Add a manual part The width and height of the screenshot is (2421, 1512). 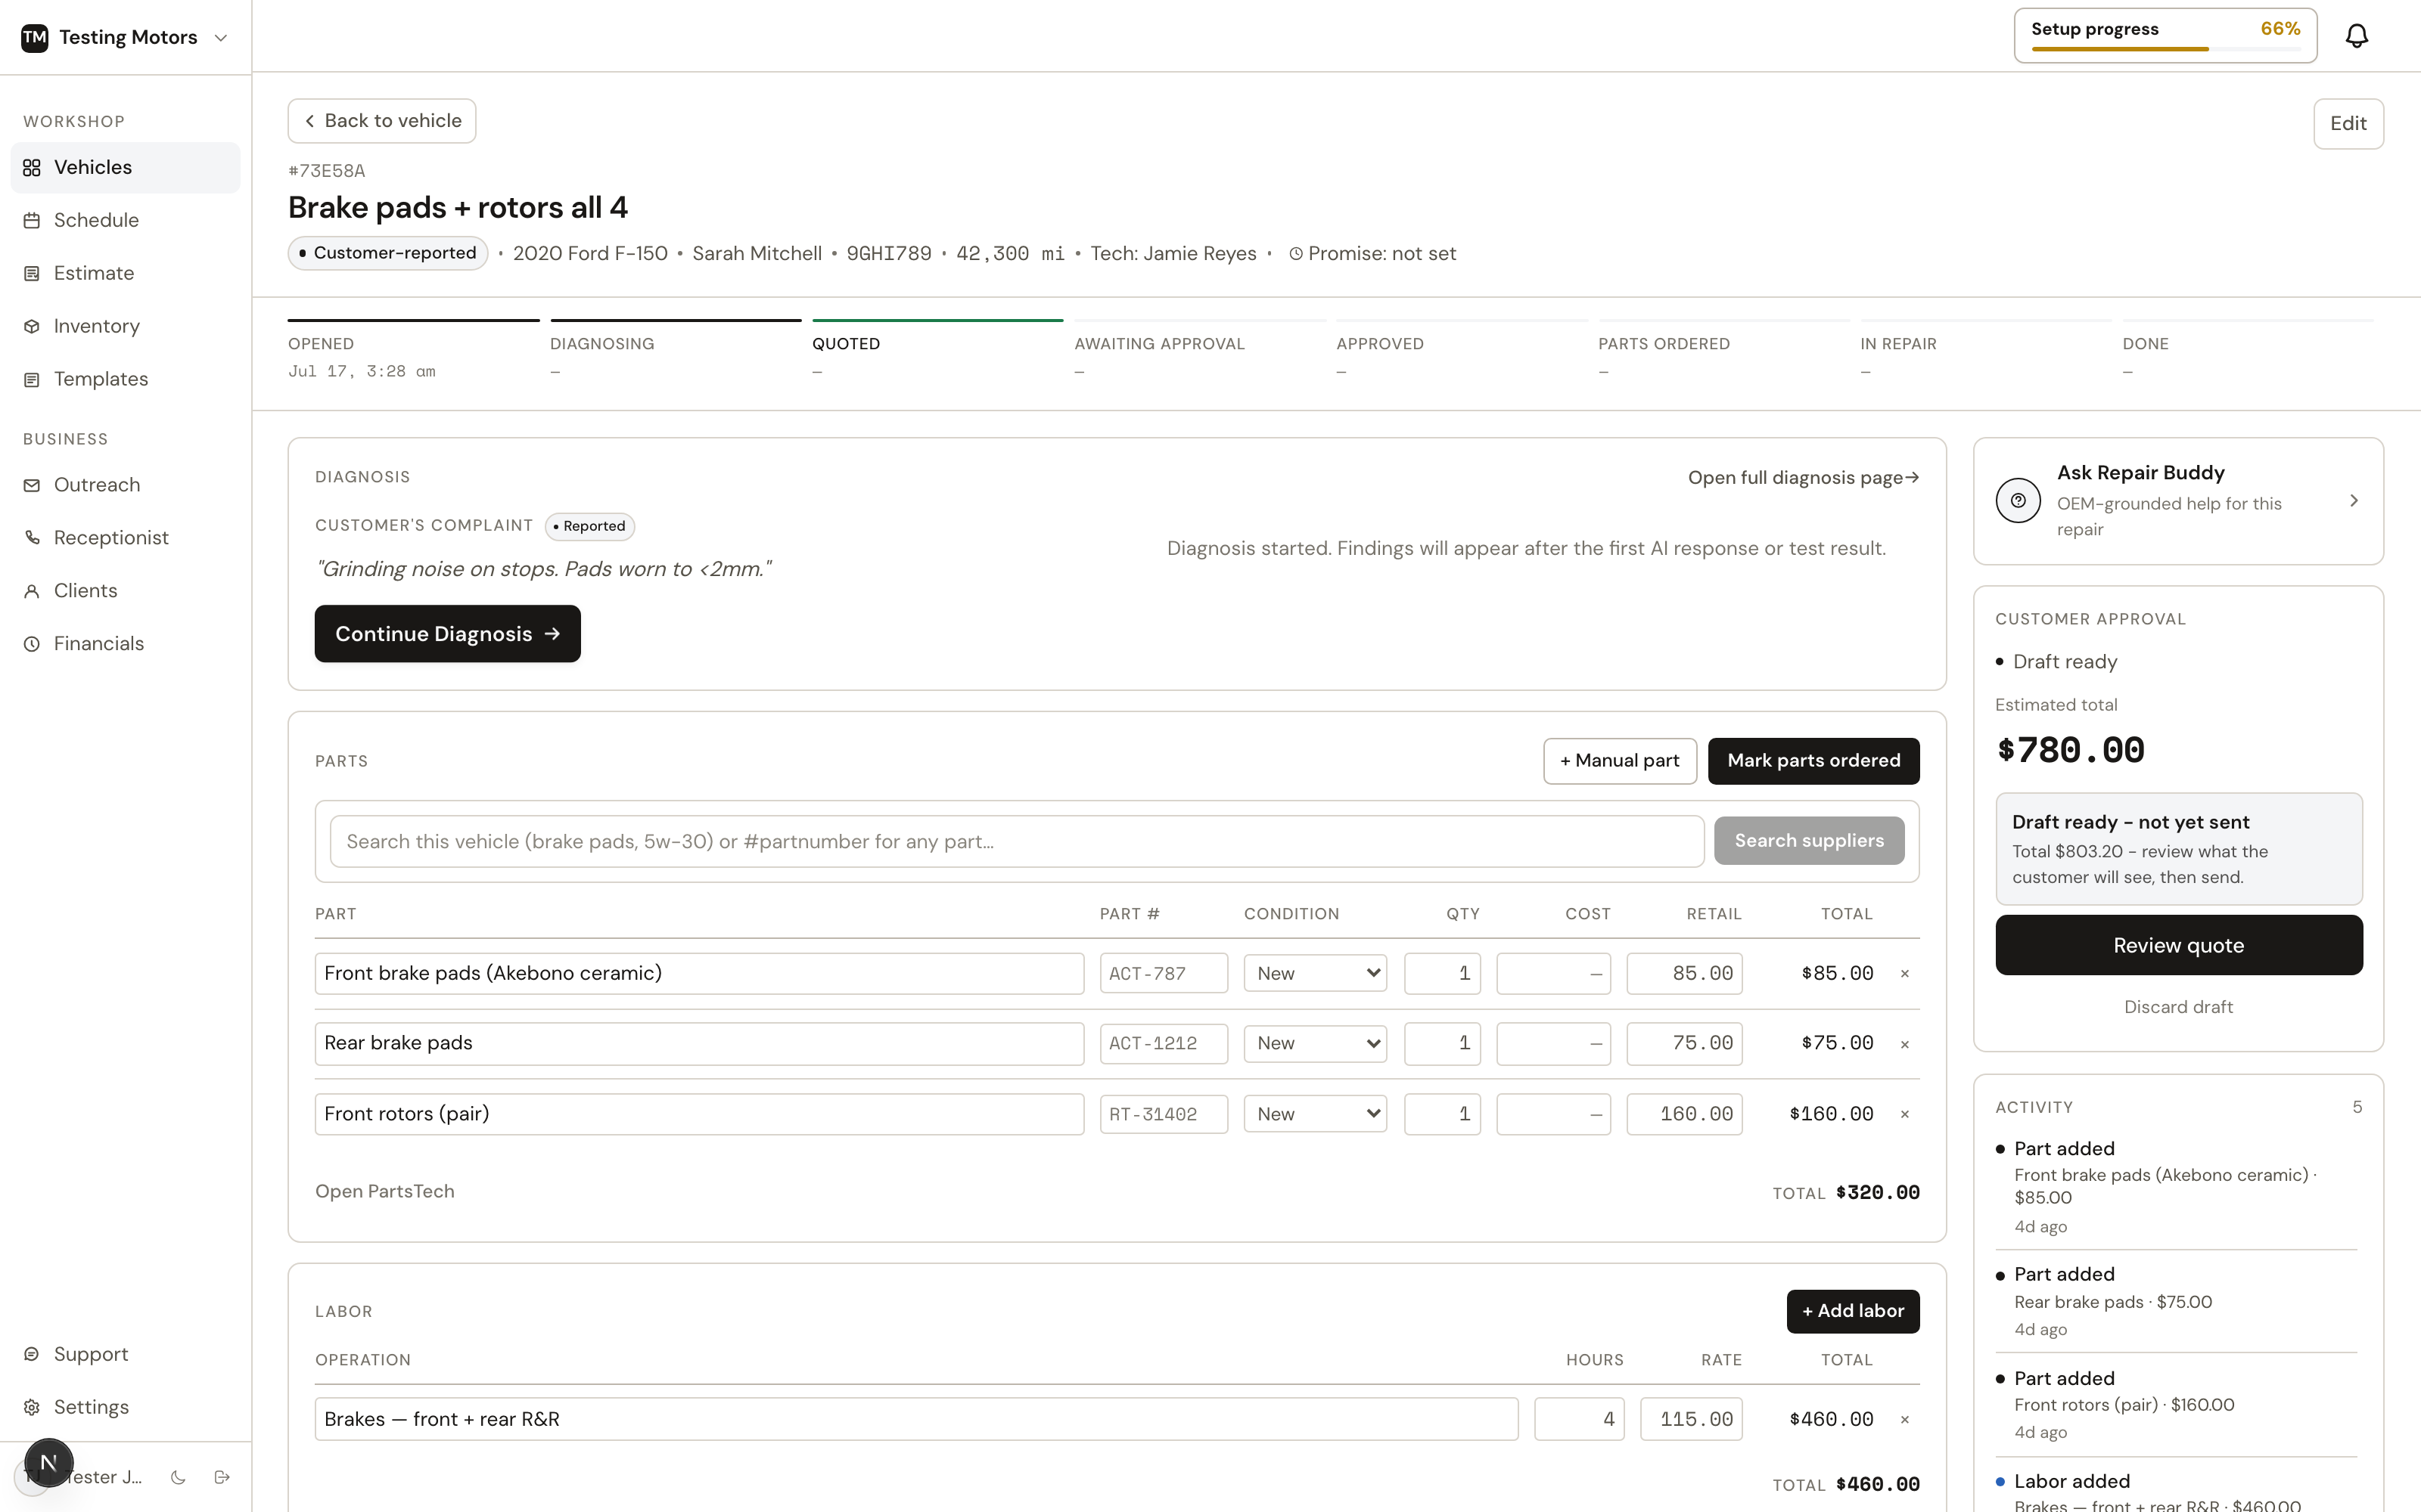click(x=1620, y=761)
